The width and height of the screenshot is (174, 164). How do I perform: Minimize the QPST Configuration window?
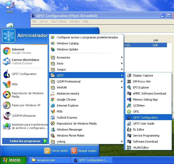[x=163, y=16]
